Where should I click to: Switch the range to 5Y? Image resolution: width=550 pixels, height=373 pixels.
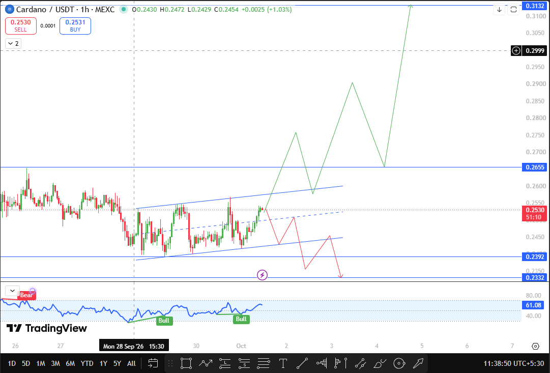pos(117,363)
